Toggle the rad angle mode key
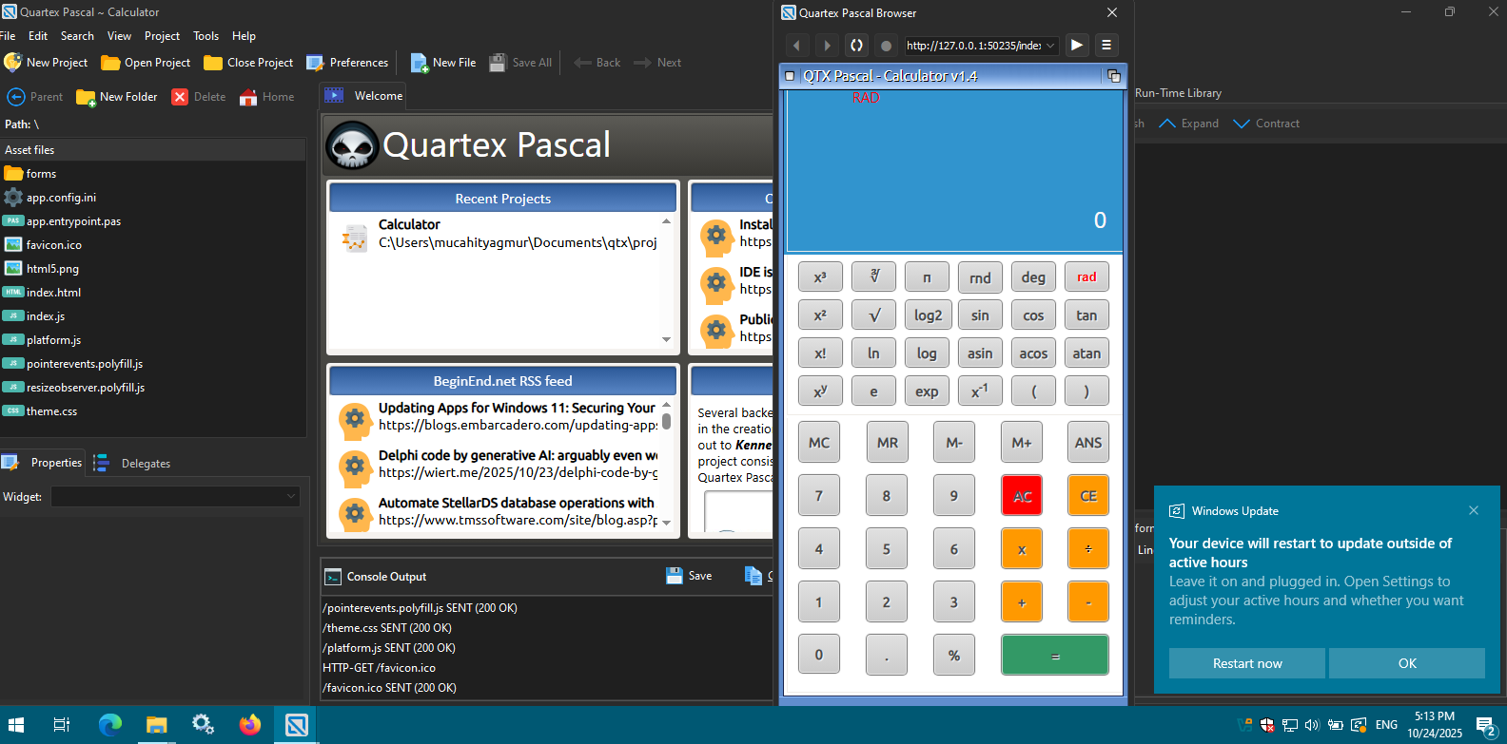The width and height of the screenshot is (1507, 744). 1086,277
